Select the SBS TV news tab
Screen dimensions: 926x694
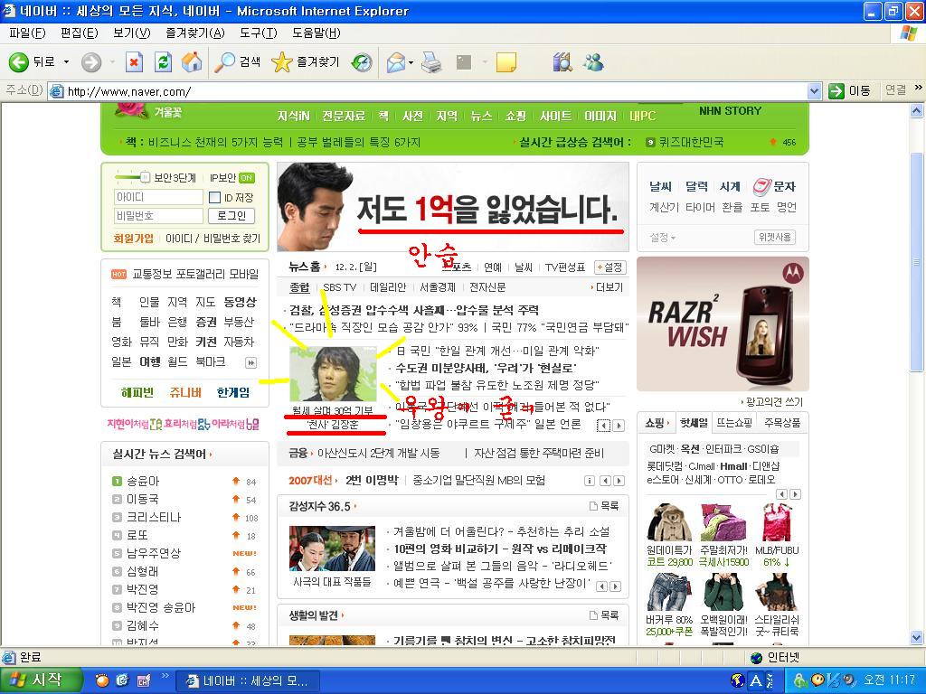tap(340, 287)
